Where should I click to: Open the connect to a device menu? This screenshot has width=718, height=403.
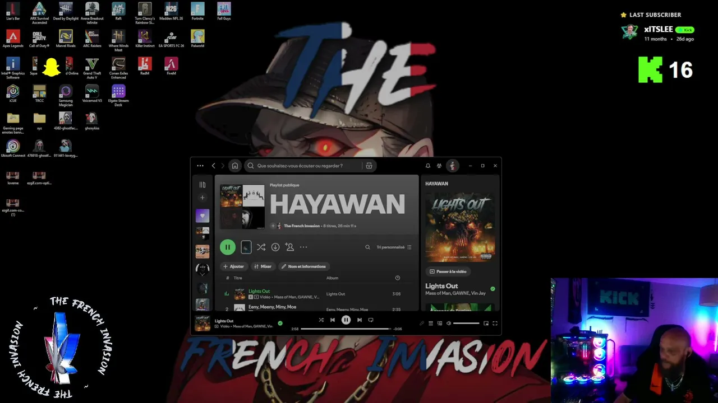(x=440, y=323)
